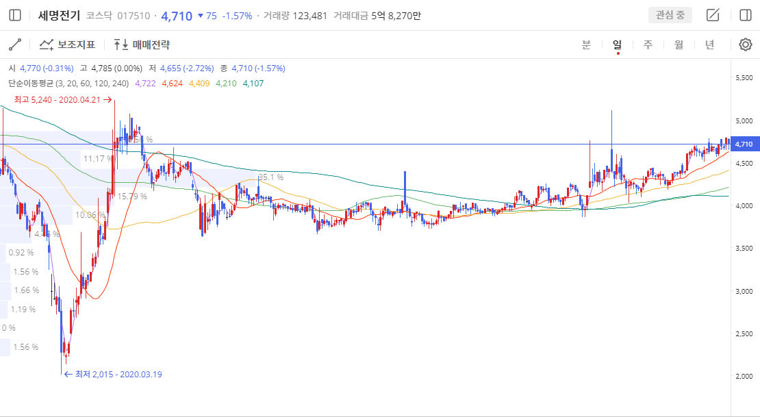Viewport: 760px width, 417px height.
Task: Click 거래대금 5억 8,270만 text
Action: 377,16
